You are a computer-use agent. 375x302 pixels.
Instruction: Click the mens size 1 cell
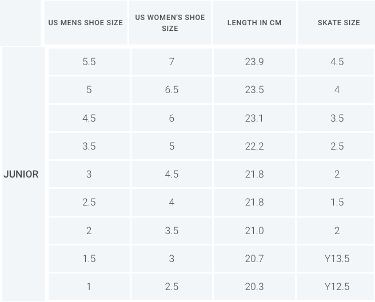(89, 287)
